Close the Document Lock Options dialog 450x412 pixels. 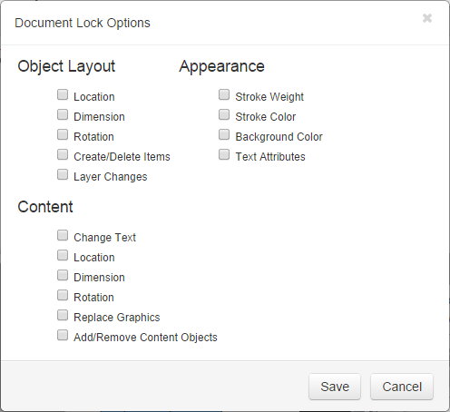427,18
